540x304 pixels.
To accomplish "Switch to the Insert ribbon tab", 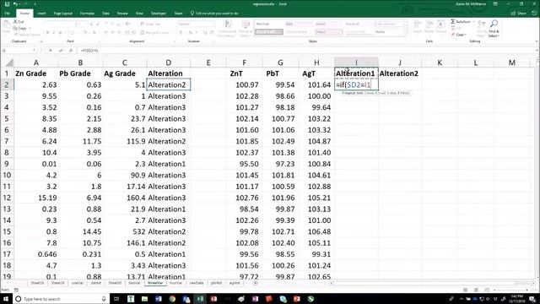I will (41, 14).
